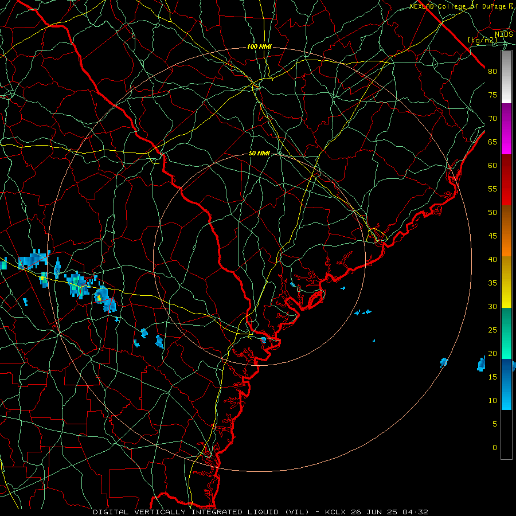Select the 65 value on the color scale
This screenshot has width=516, height=516.
pyautogui.click(x=492, y=142)
